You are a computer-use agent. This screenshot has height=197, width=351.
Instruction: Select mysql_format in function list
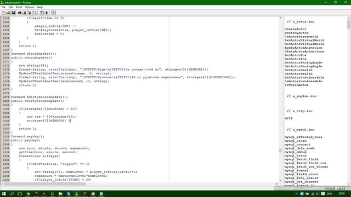click(x=296, y=171)
